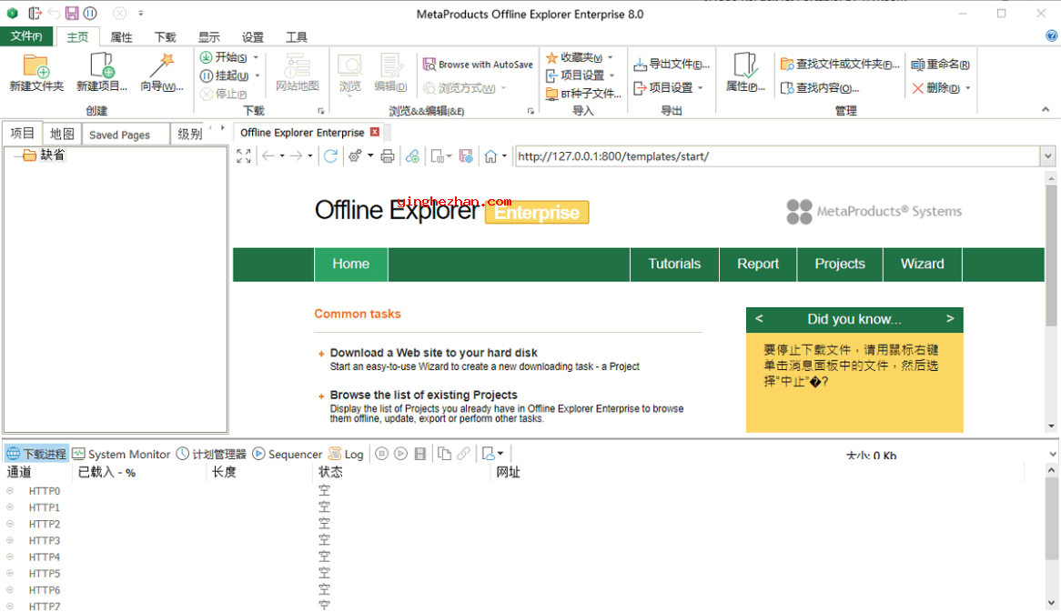Click Browse the list of existing Projects
Viewport: 1061px width, 612px height.
pos(424,395)
